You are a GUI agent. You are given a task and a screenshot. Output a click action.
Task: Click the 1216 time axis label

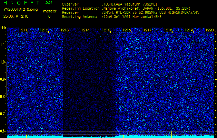pos(127,30)
